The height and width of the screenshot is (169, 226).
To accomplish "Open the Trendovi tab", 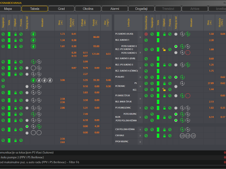I will (168, 9).
